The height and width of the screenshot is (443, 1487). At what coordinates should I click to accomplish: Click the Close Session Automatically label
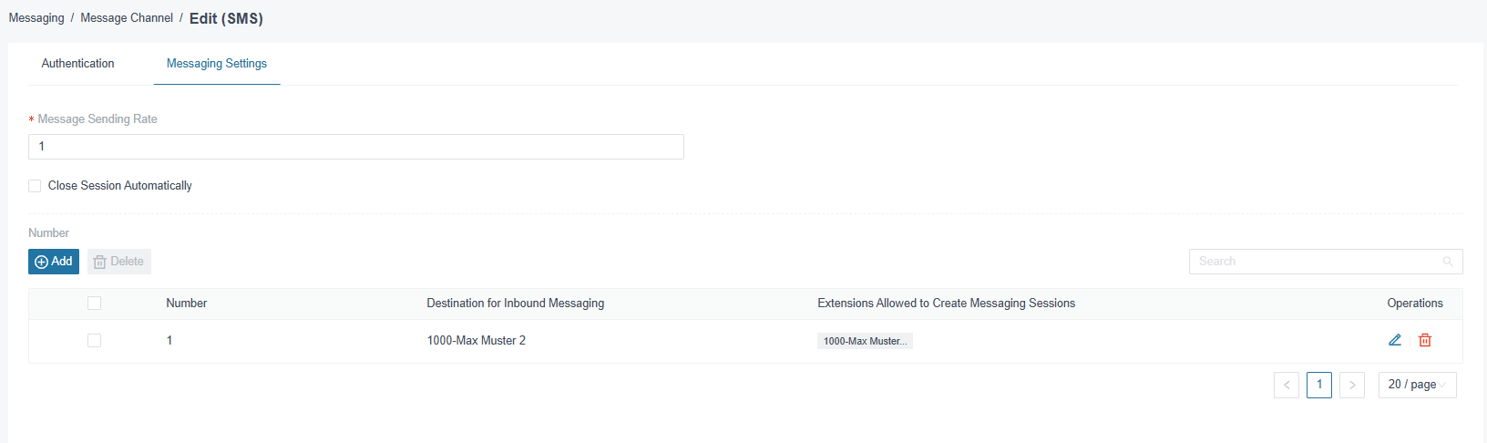(120, 186)
